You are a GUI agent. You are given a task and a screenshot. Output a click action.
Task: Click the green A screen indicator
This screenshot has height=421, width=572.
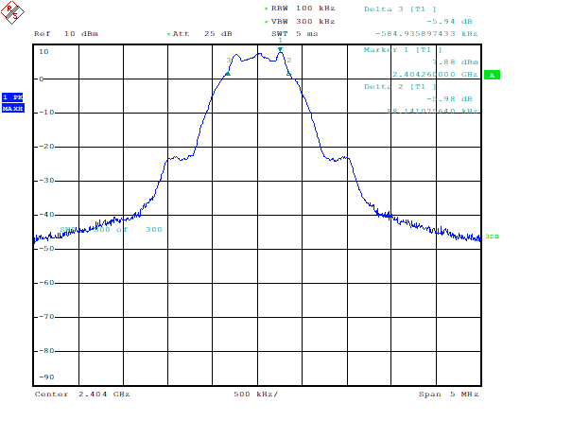point(492,76)
